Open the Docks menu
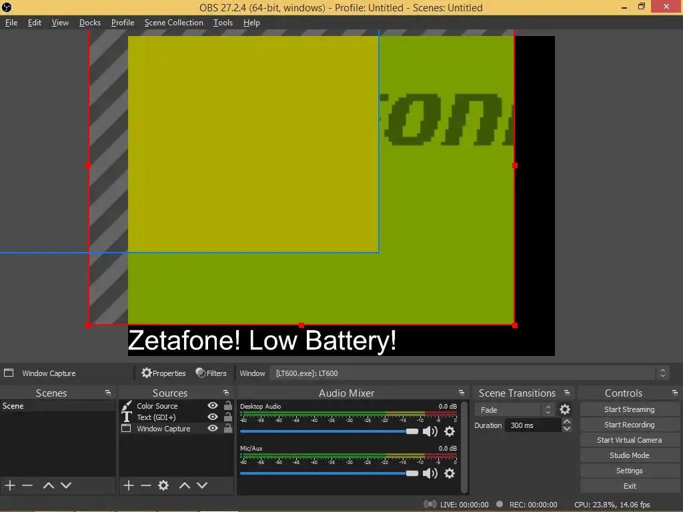The width and height of the screenshot is (683, 512). pos(90,23)
